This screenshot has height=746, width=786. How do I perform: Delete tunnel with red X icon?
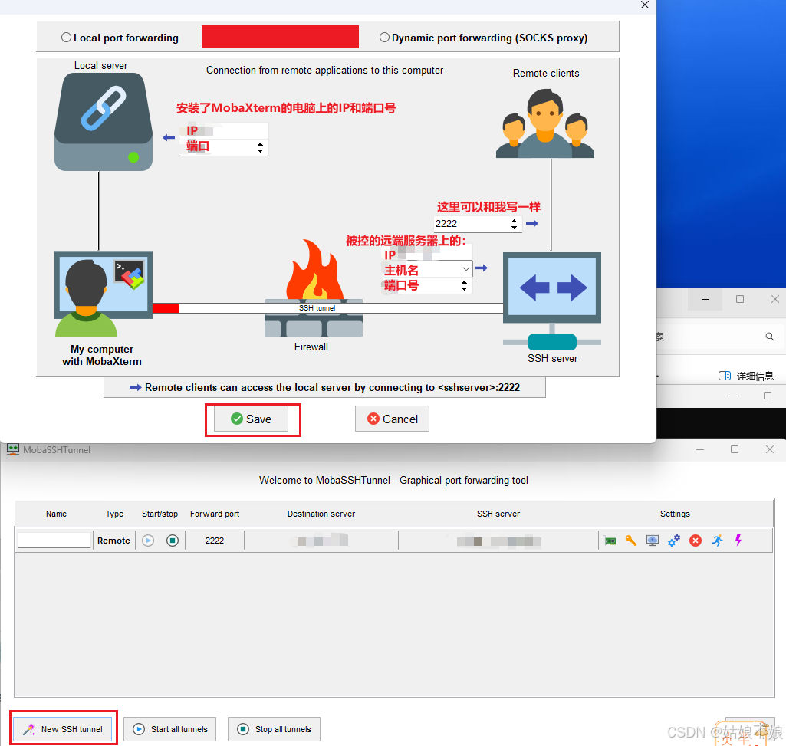coord(696,541)
